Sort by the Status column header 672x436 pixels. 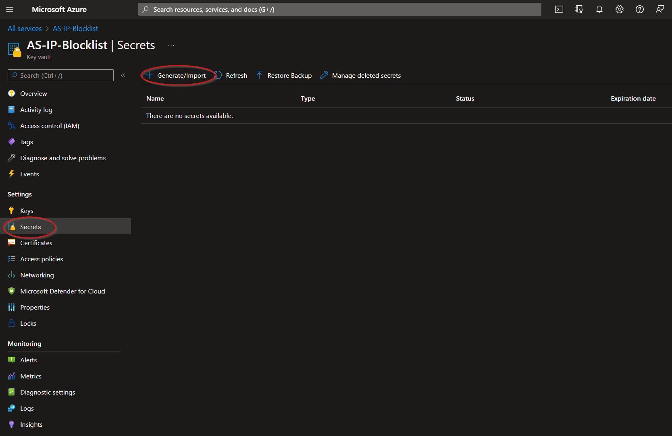(x=465, y=98)
